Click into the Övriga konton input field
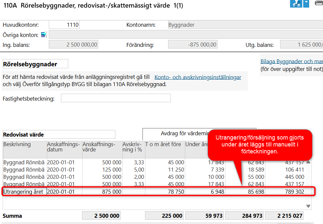 pos(186,35)
